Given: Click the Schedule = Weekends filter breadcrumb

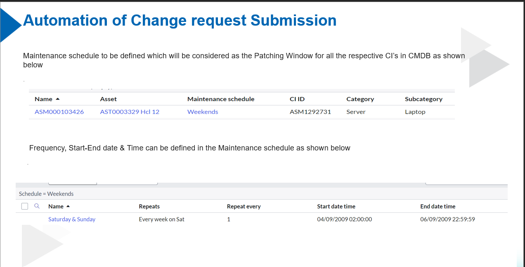Looking at the screenshot, I should 46,194.
